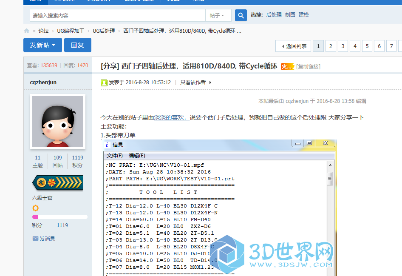Screen dimensions: 402x276
Task: Open UG后处理 breadcrumb link
Action: tap(104, 31)
